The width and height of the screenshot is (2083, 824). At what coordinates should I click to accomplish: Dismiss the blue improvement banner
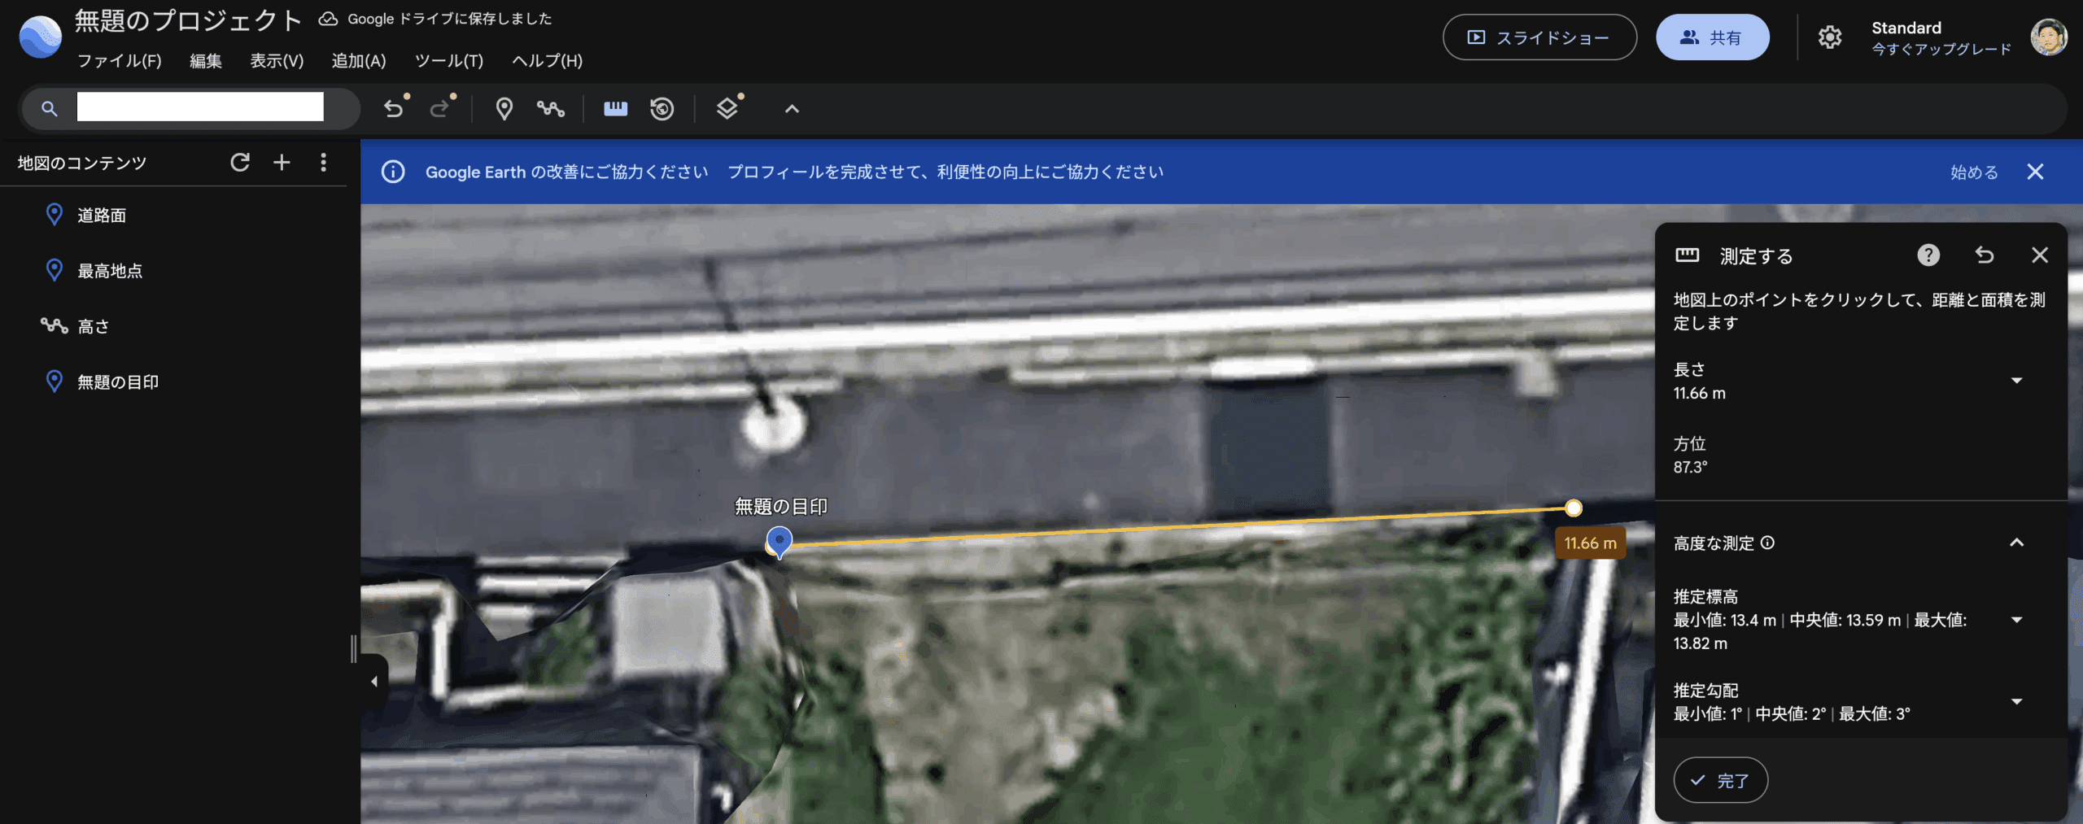coord(2035,172)
